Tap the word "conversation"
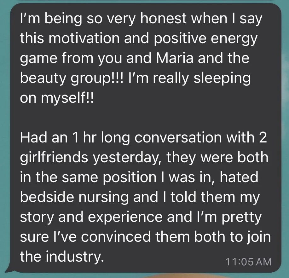Viewport: 289px width, 278px height. pos(178,137)
